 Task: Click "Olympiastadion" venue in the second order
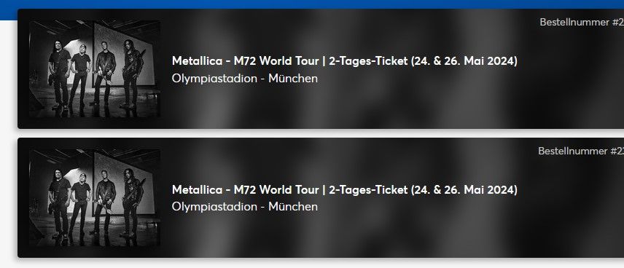click(214, 207)
